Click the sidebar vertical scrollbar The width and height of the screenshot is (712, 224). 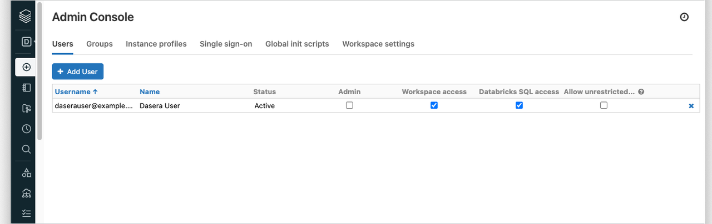[39, 71]
